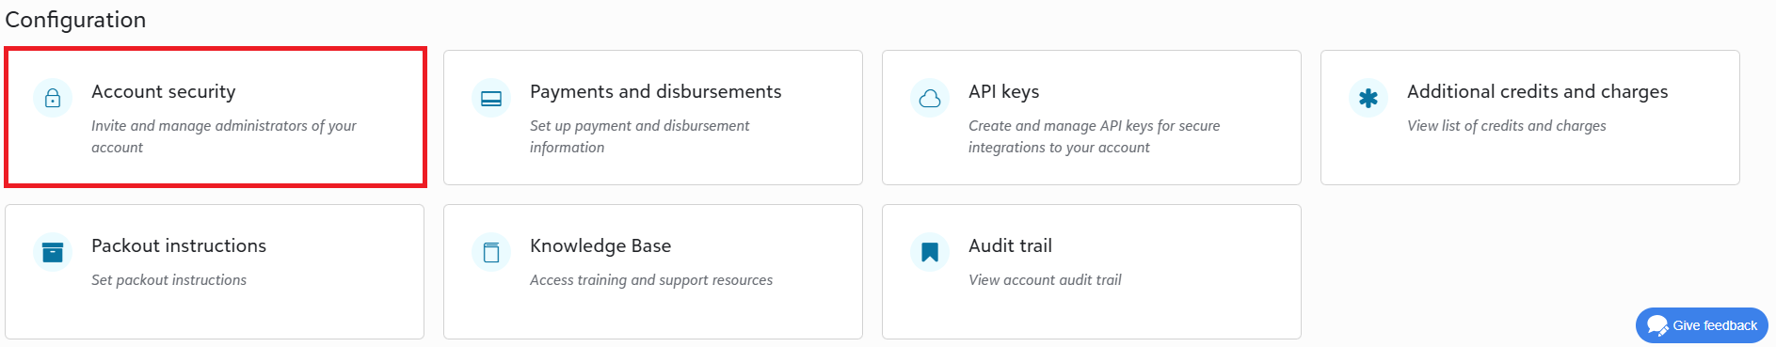Click the Configuration section heading
The height and width of the screenshot is (347, 1776).
coord(75,20)
